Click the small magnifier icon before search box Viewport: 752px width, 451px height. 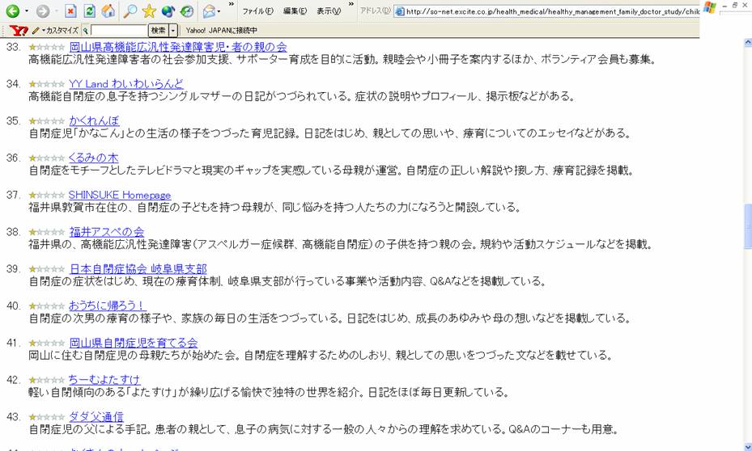click(x=85, y=31)
